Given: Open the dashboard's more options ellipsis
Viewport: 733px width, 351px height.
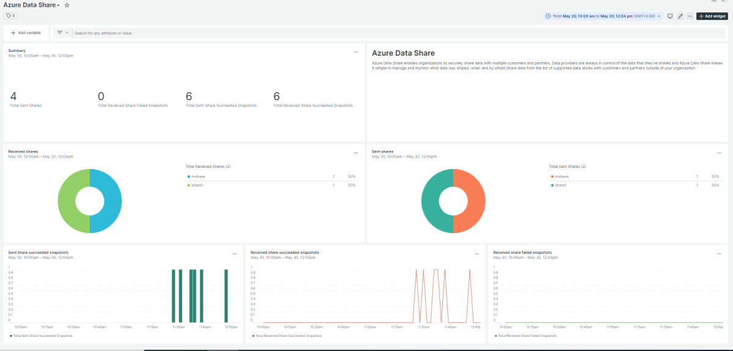Looking at the screenshot, I should 690,16.
